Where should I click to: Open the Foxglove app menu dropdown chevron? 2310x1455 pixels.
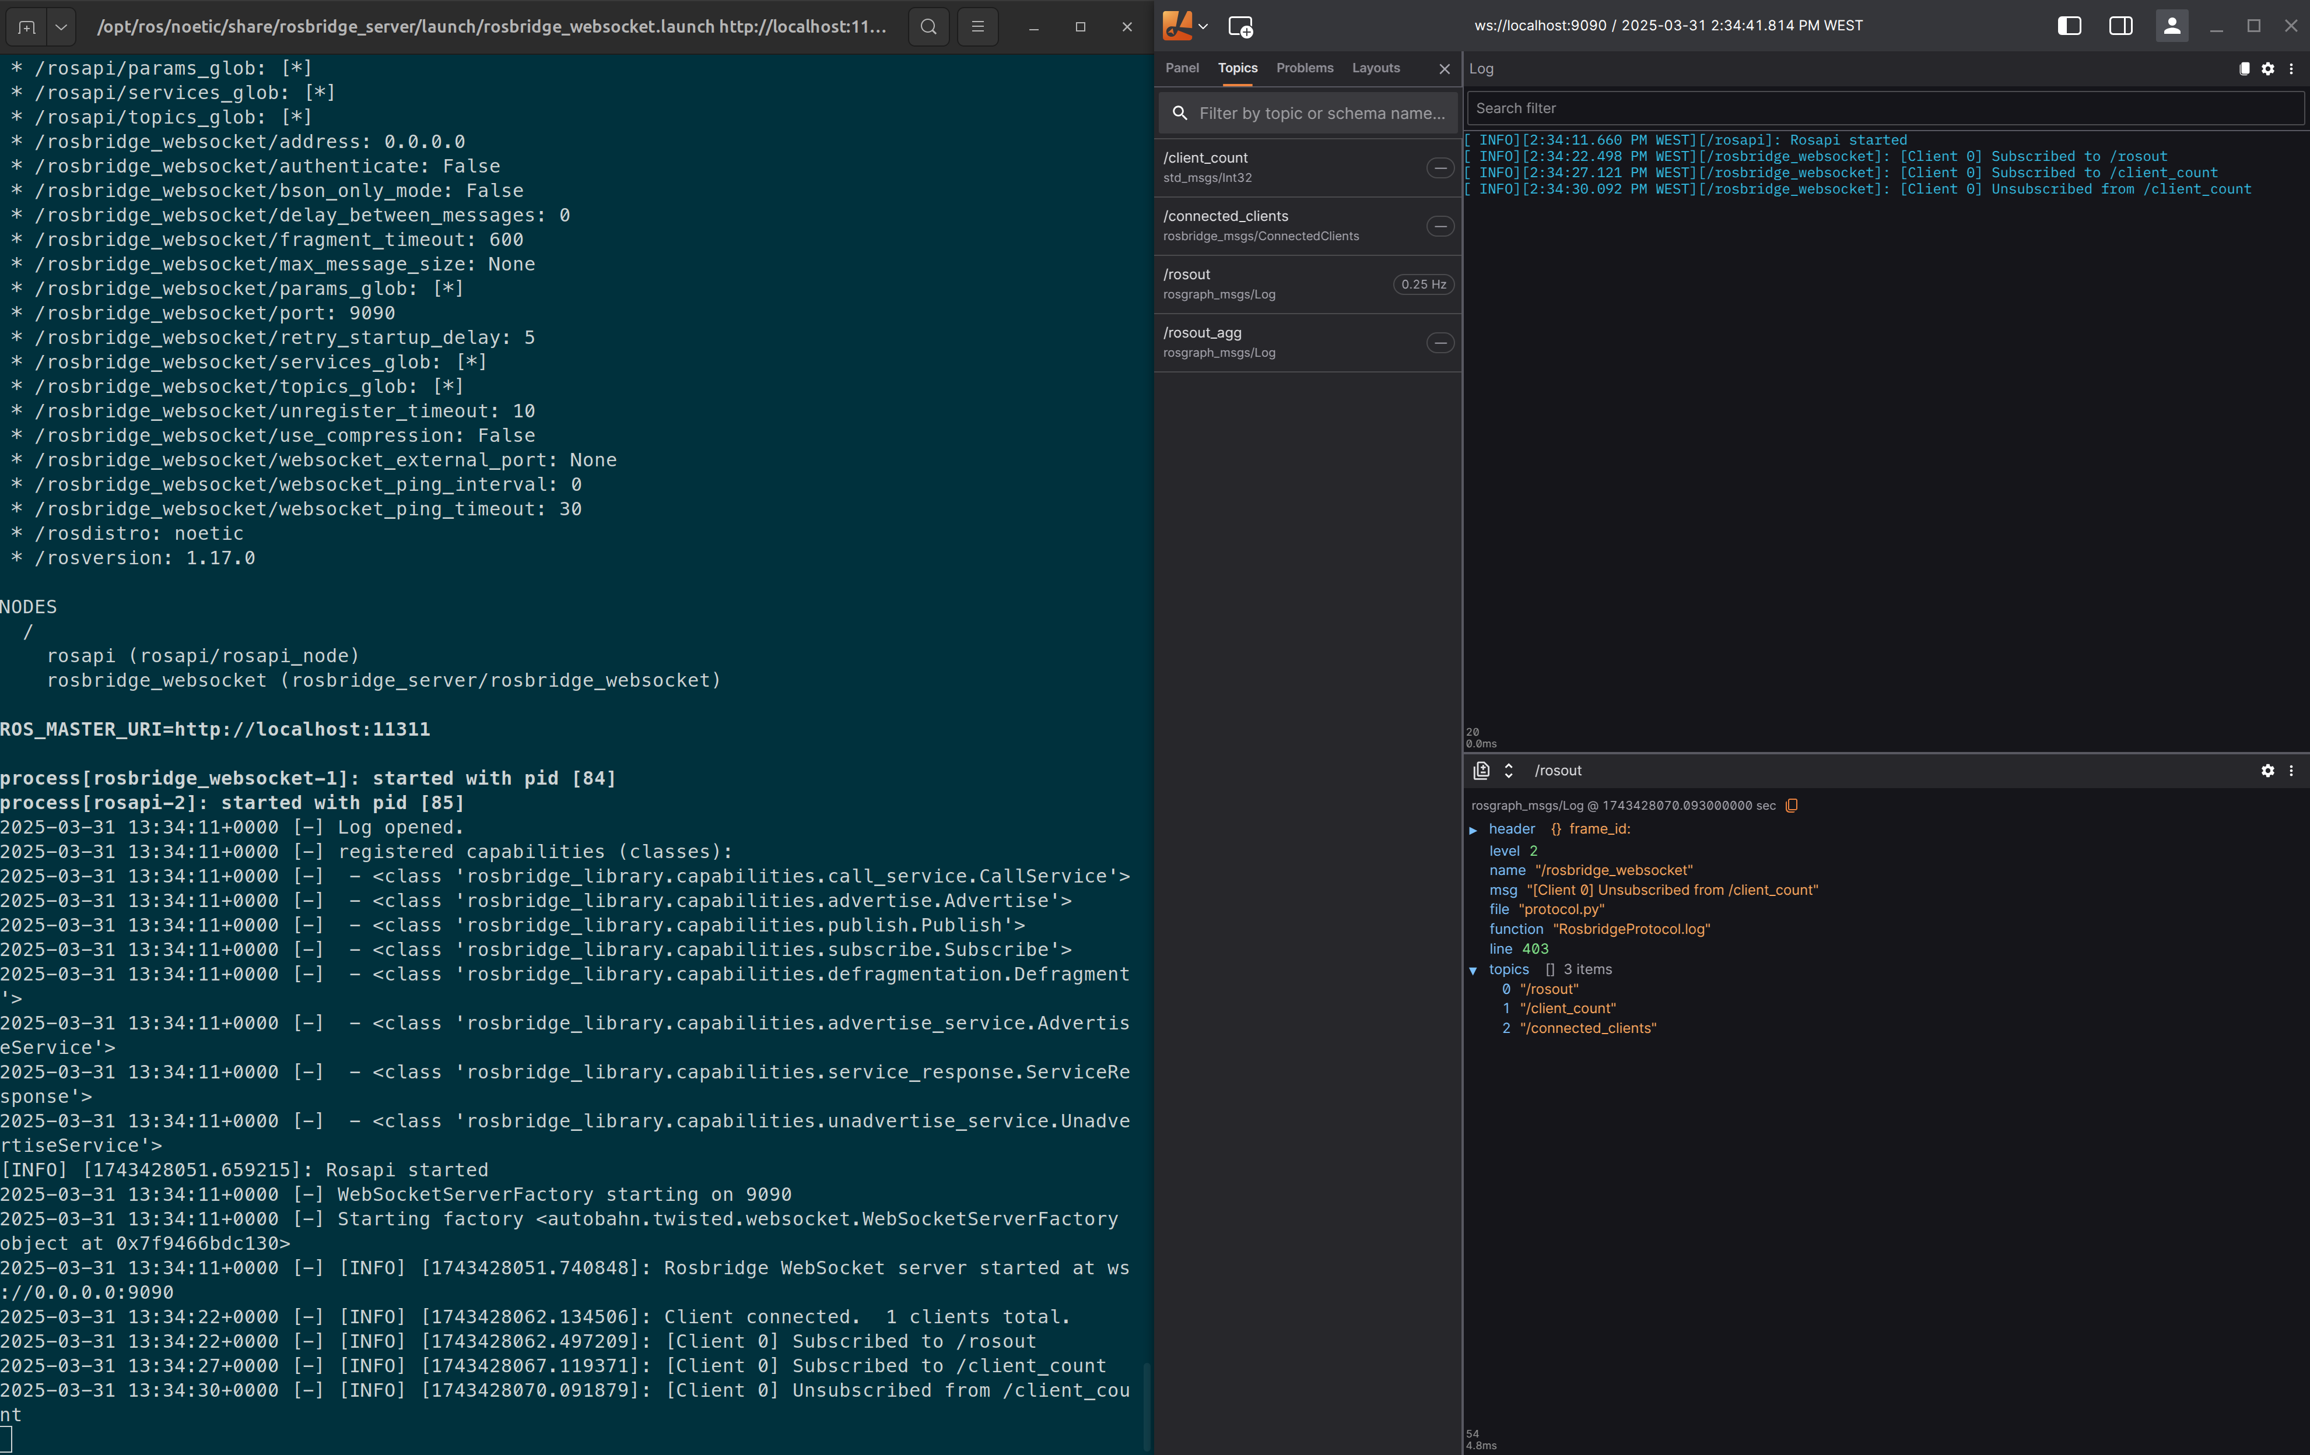[x=1203, y=27]
